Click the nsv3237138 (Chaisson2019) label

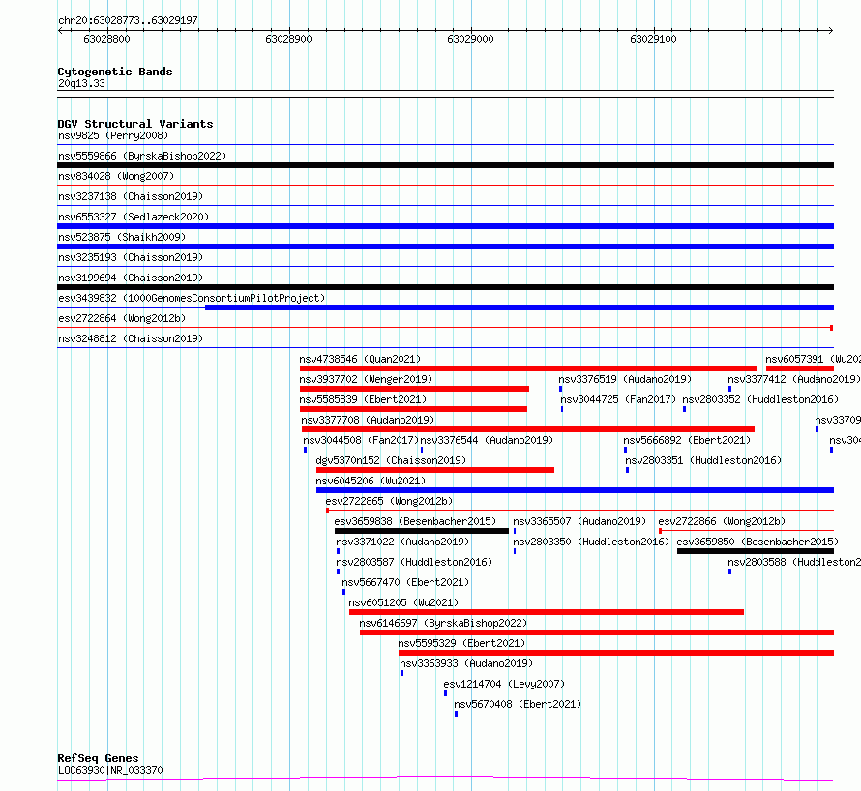click(131, 196)
